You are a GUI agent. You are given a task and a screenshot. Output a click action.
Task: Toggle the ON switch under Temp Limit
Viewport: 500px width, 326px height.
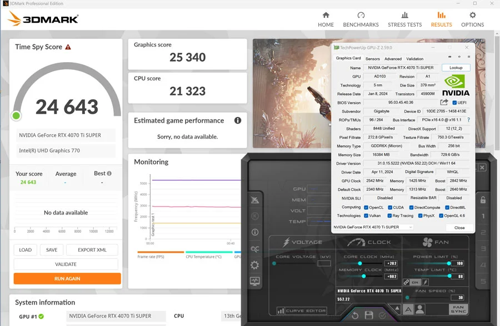[x=415, y=282]
